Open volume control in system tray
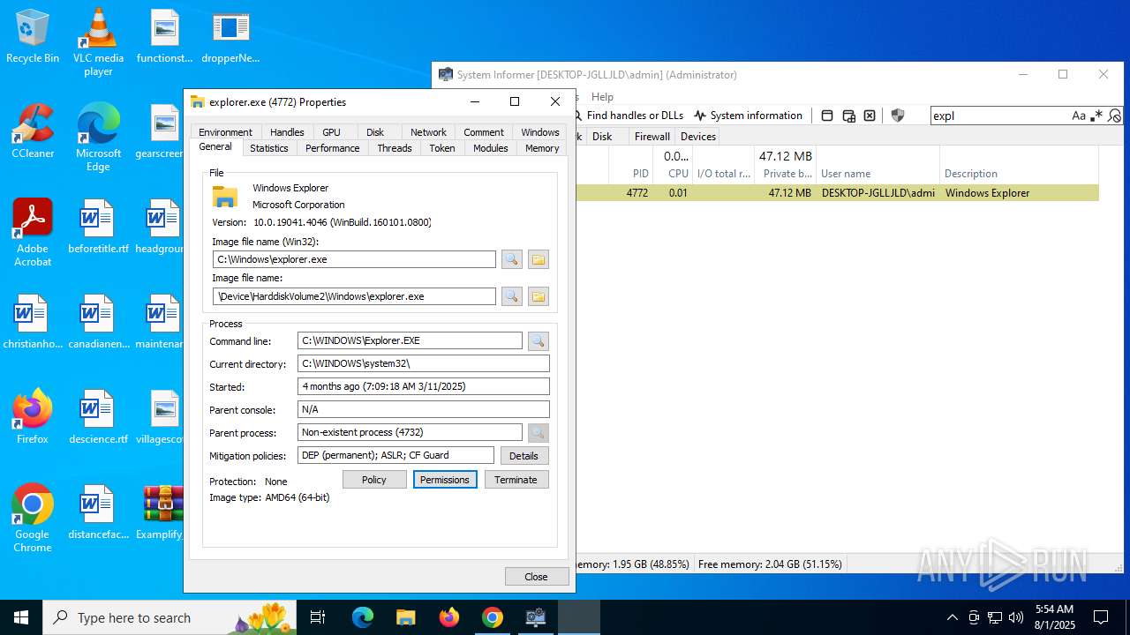1130x635 pixels. (x=1016, y=617)
